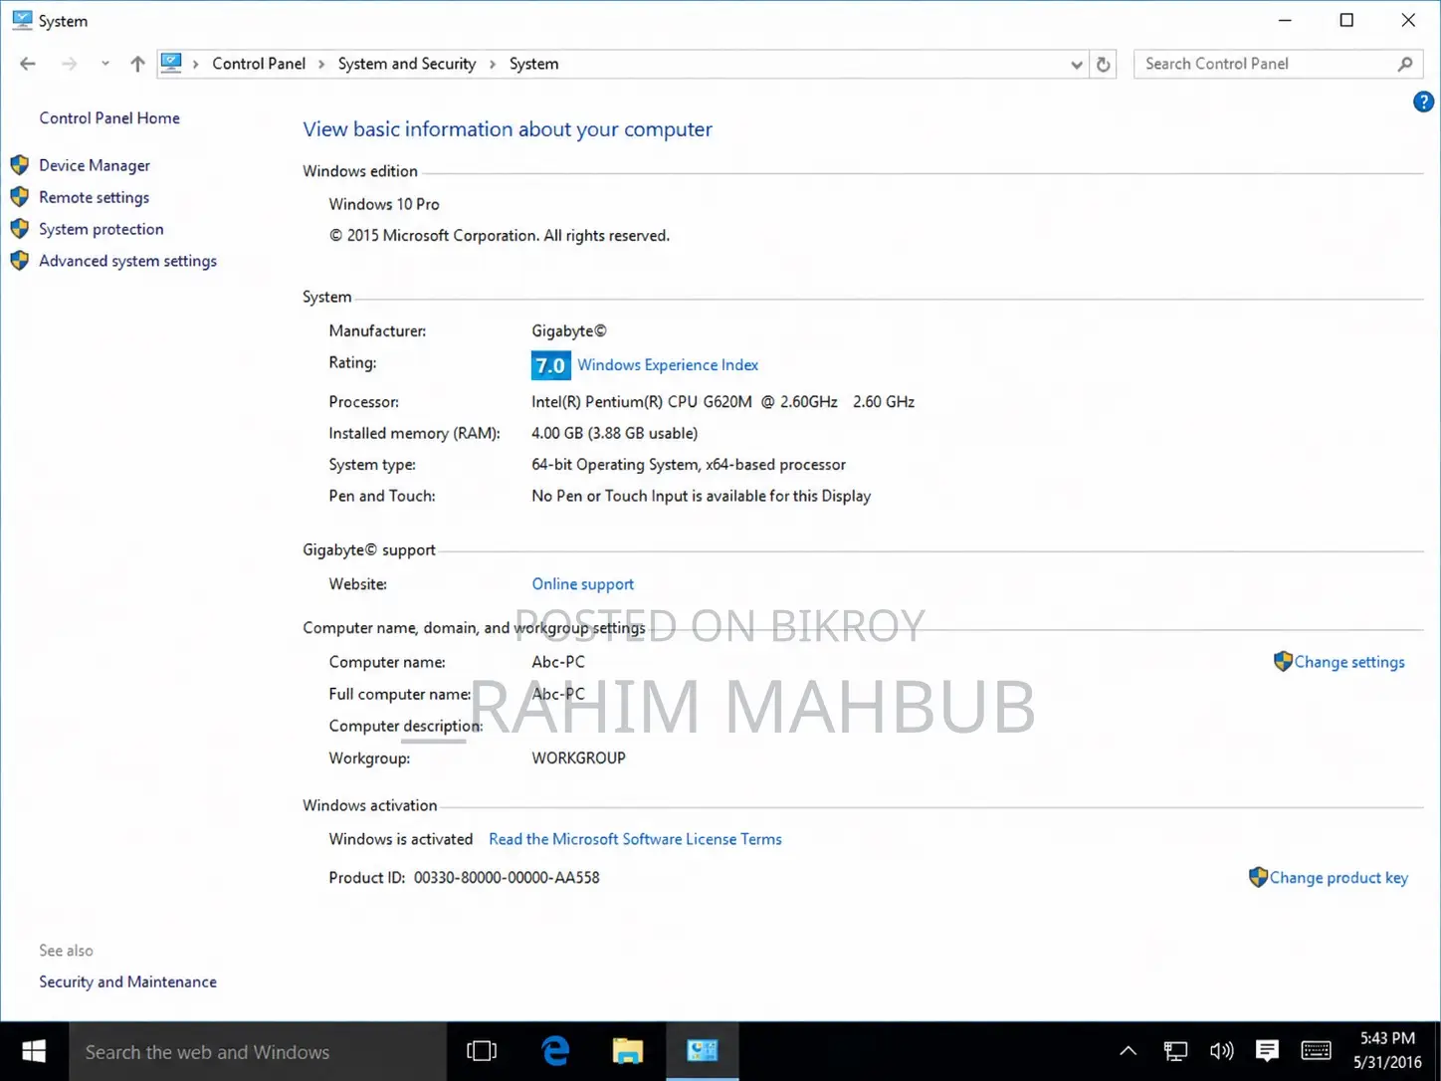
Task: Open the Windows Start button
Action: pyautogui.click(x=34, y=1051)
